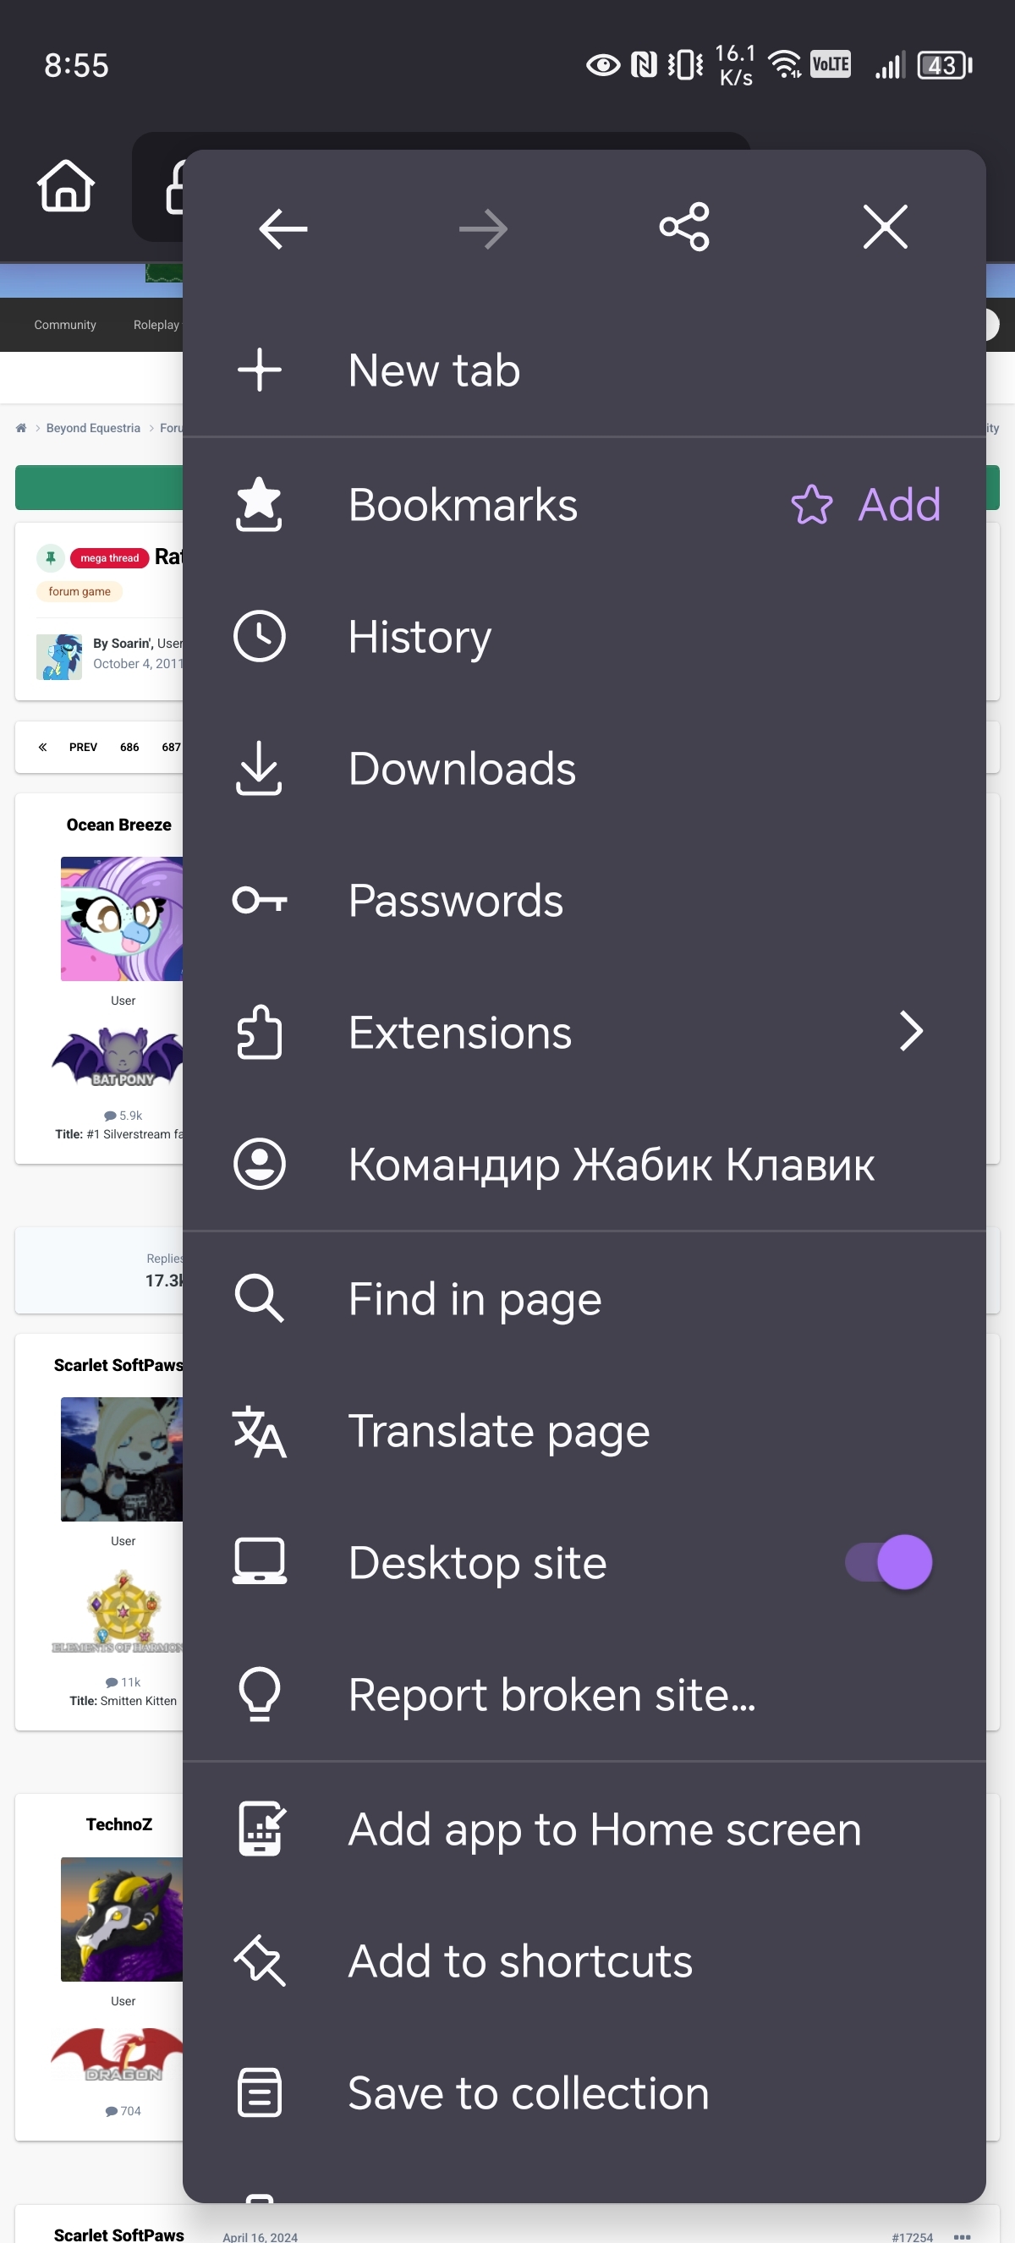Tap the breadcrumb home icon
Screen dimensions: 1015x2243
[x=21, y=427]
